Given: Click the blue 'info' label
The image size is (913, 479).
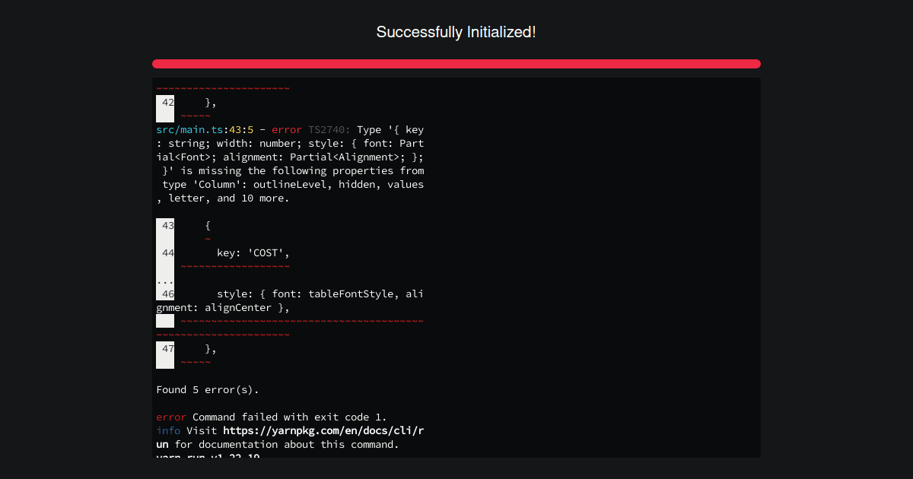Looking at the screenshot, I should point(168,430).
